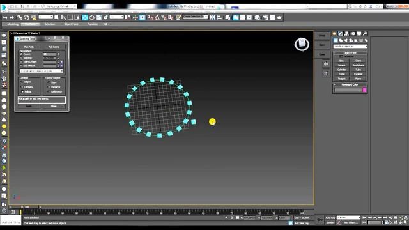Viewport: 409px width, 230px height.
Task: Switch to the Hierarchy command panel
Action: click(x=346, y=34)
